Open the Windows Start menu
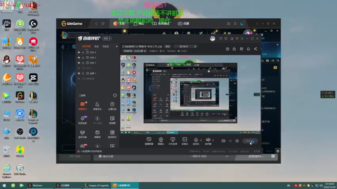This screenshot has width=337, height=189. tap(4, 185)
